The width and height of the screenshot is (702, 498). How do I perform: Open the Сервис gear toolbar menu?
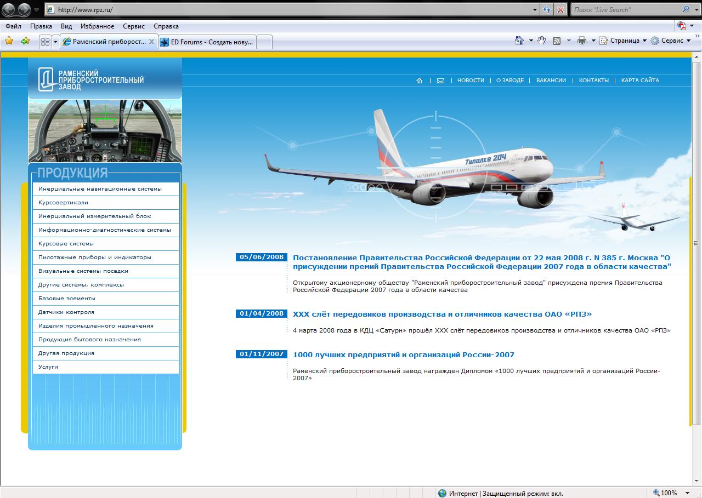(671, 41)
